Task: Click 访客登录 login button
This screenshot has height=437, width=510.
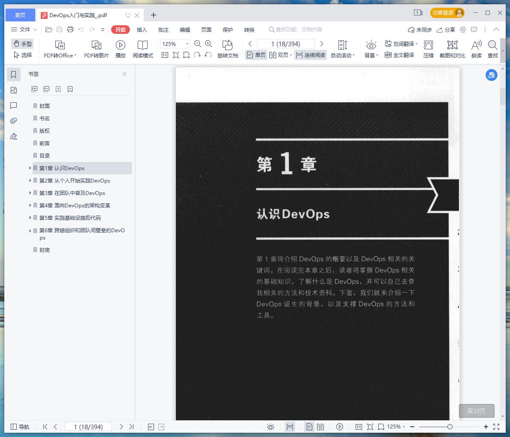Action: click(x=447, y=13)
